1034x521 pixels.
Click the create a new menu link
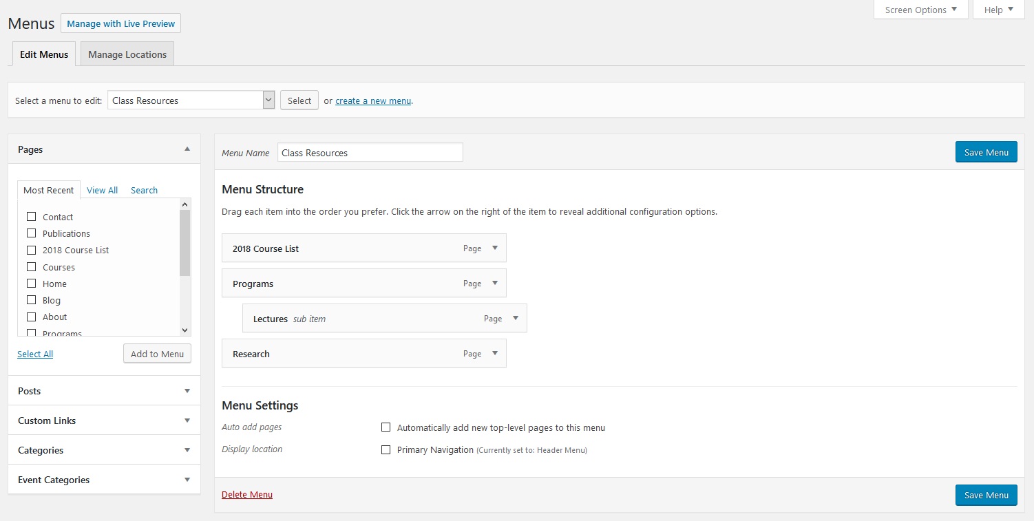pos(372,100)
